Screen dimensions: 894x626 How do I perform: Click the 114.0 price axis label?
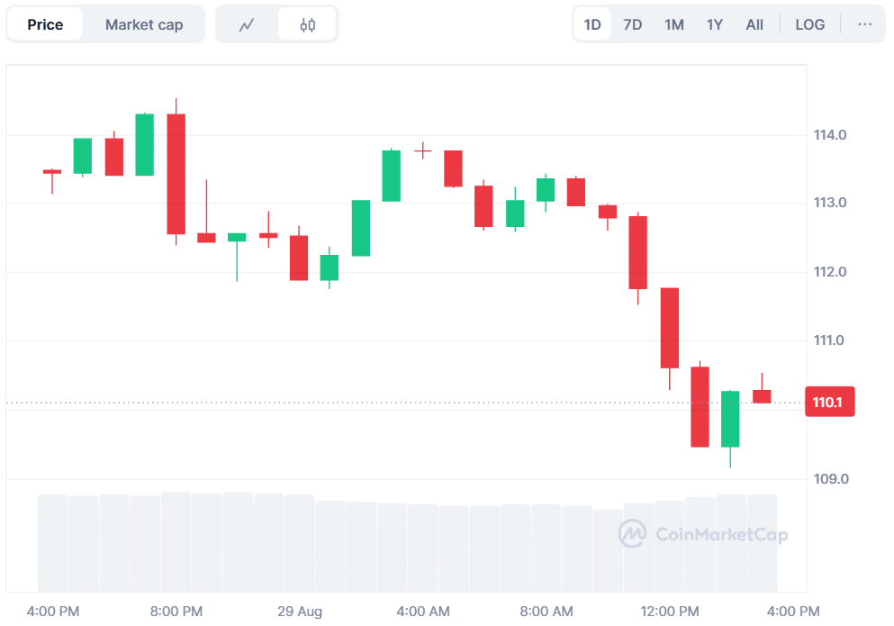(828, 135)
